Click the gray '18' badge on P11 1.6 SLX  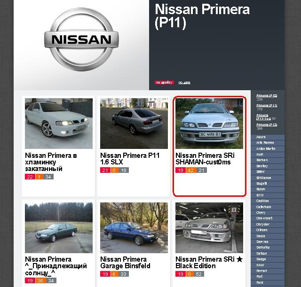click(x=123, y=170)
